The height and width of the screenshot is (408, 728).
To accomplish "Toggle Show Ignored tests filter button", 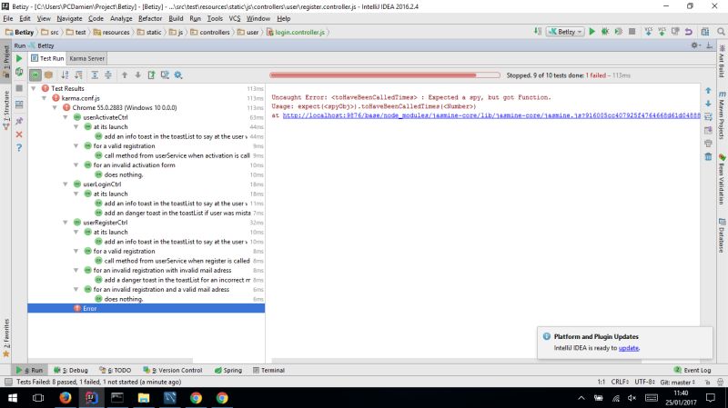I will click(x=48, y=75).
